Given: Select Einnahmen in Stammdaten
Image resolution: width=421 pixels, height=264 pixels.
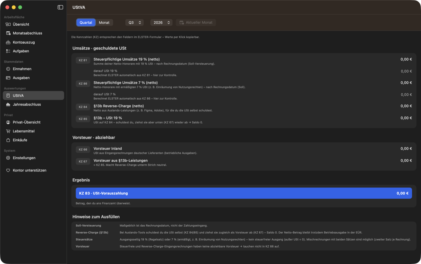Looking at the screenshot, I should pyautogui.click(x=33, y=69).
